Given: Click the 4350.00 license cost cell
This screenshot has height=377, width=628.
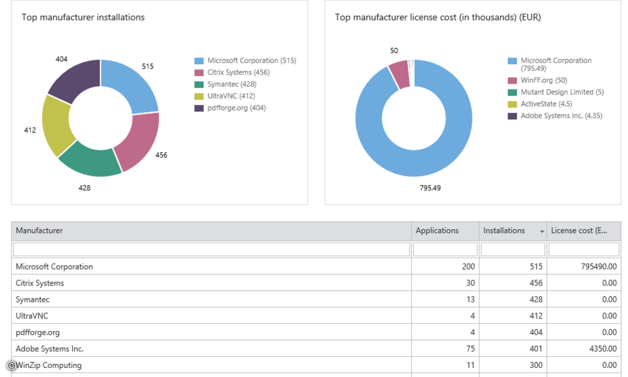Looking at the screenshot, I should pos(584,349).
